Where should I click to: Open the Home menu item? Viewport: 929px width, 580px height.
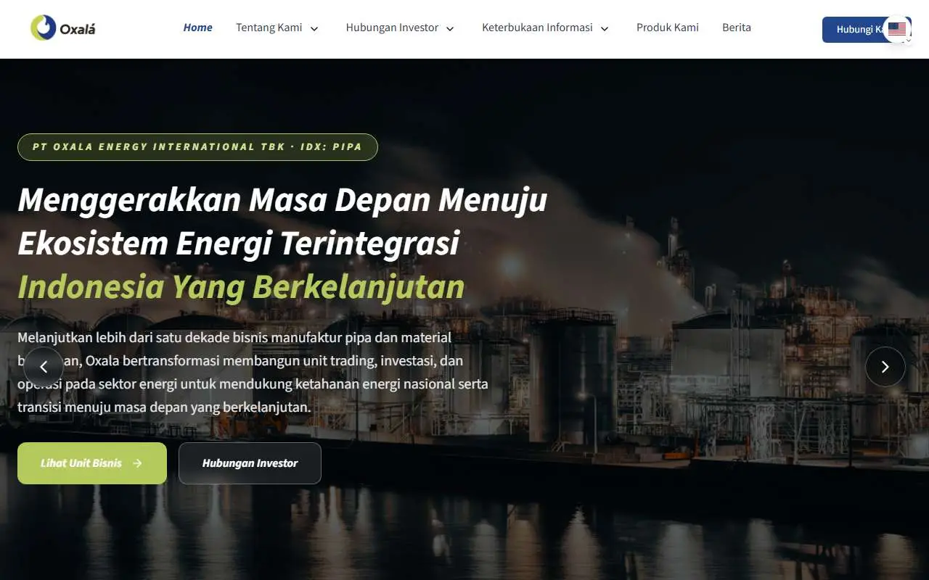tap(197, 28)
